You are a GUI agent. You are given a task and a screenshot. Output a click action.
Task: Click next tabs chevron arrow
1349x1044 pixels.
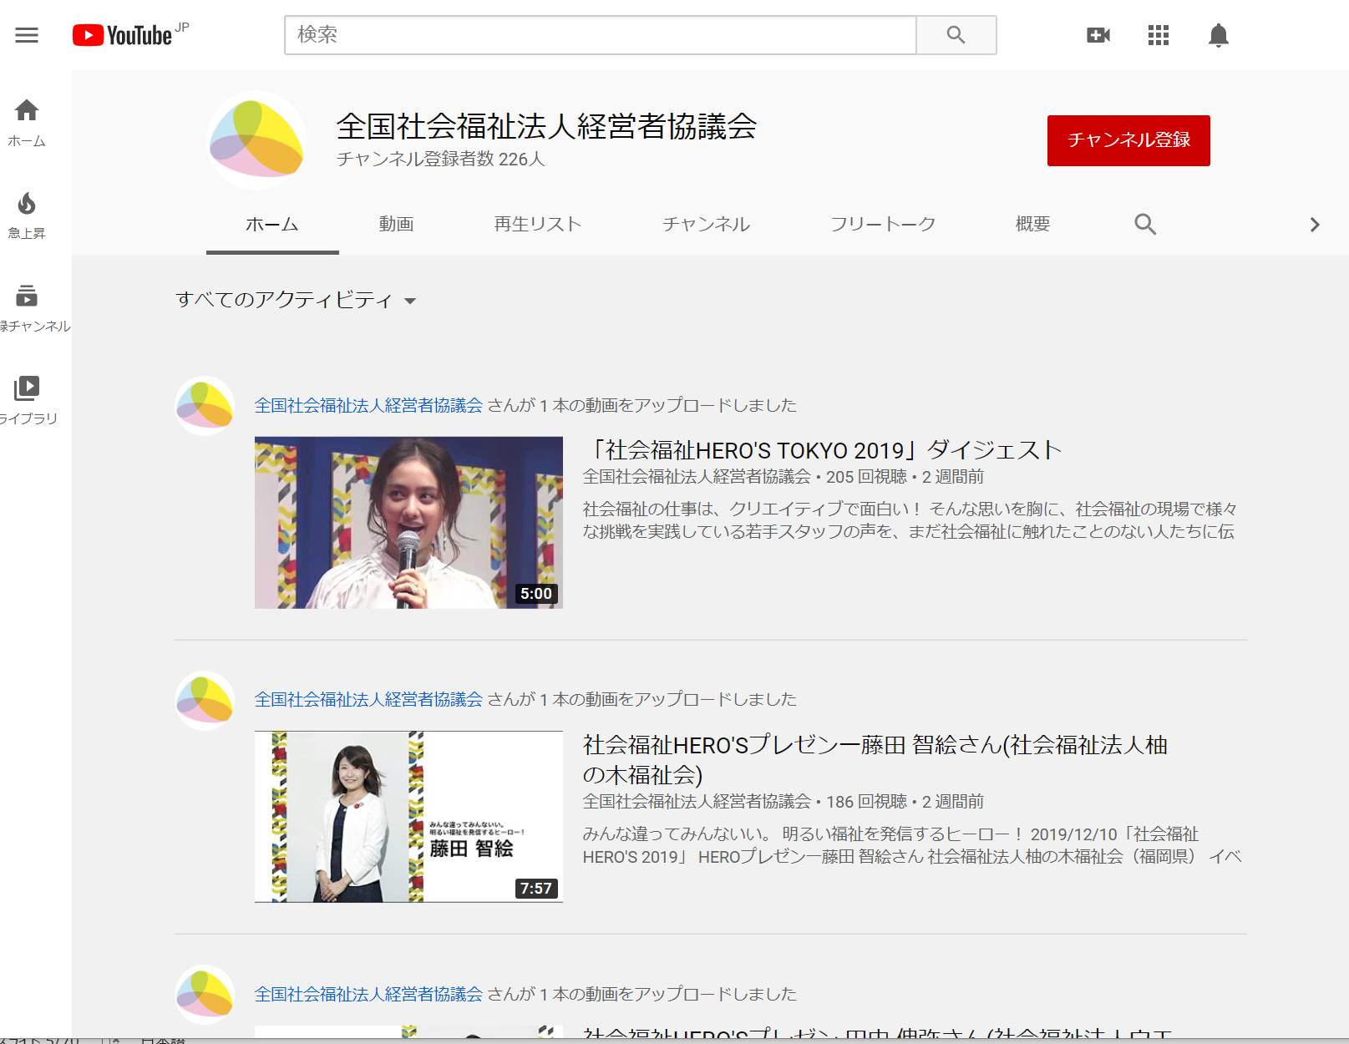click(x=1315, y=224)
